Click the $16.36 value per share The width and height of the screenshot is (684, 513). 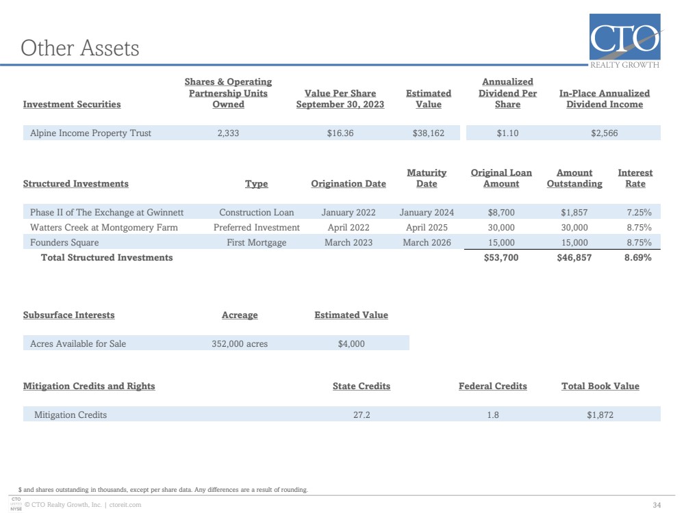click(x=340, y=133)
